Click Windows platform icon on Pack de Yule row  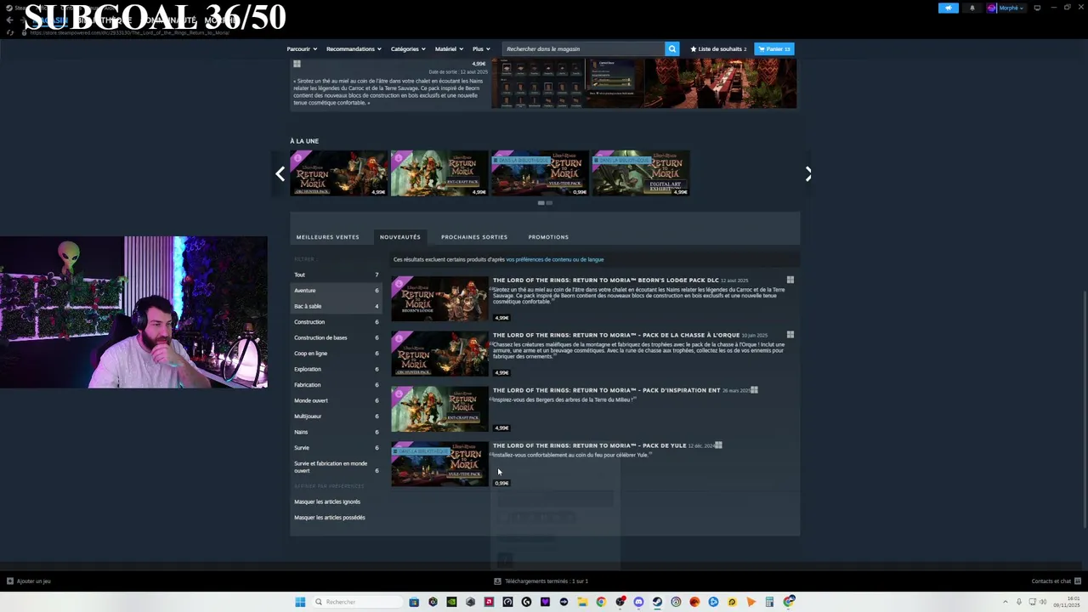[x=718, y=445]
